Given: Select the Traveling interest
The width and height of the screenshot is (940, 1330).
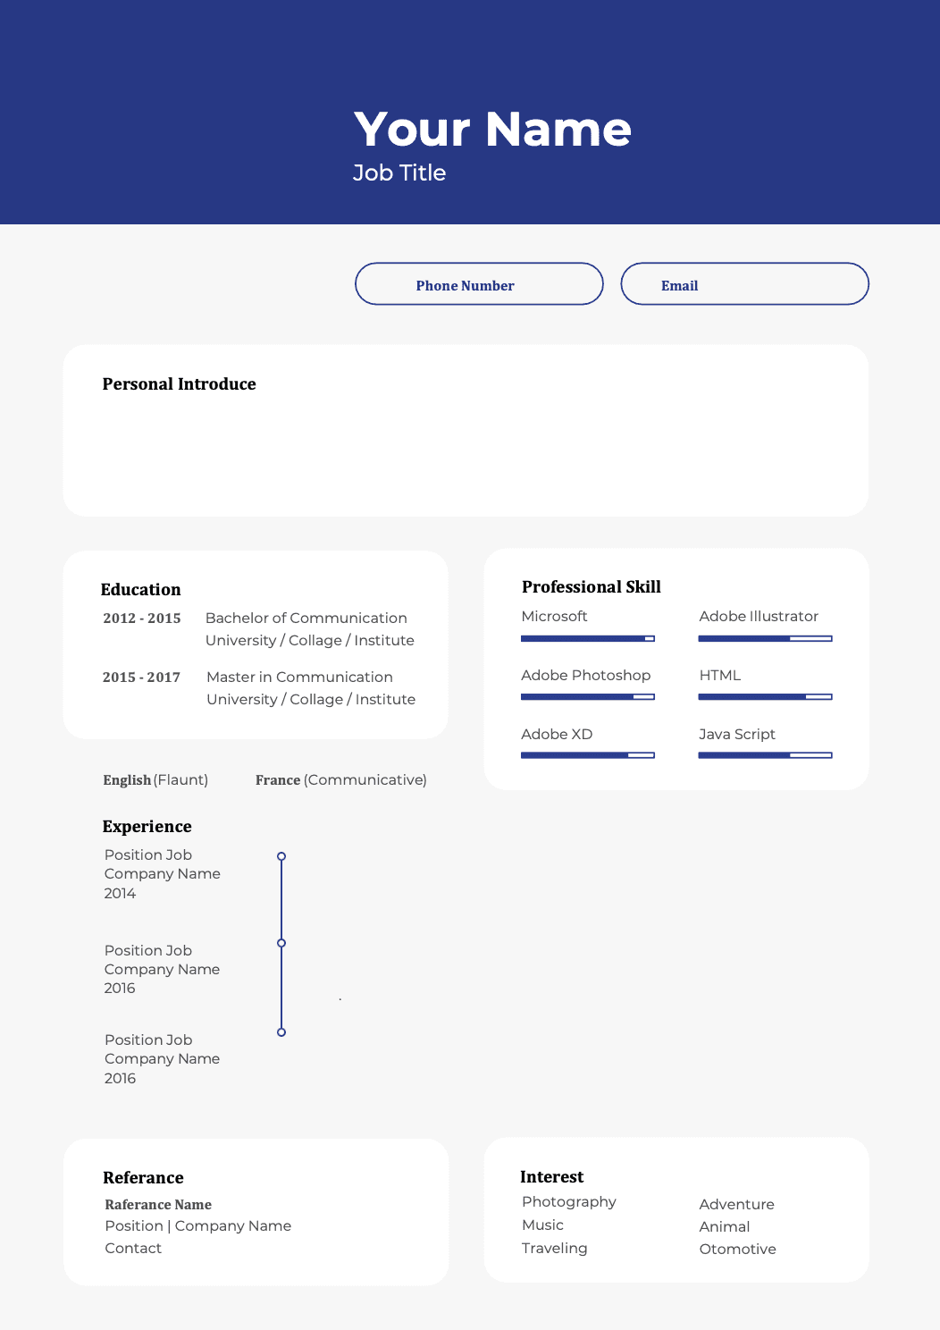Looking at the screenshot, I should coord(555,1249).
